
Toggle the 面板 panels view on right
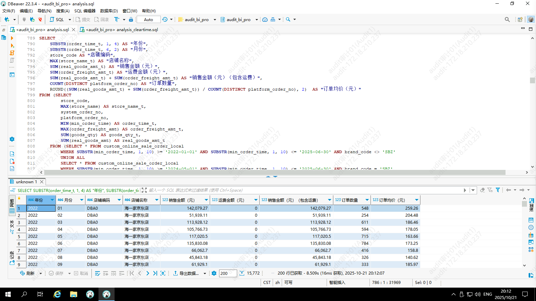coord(531,205)
